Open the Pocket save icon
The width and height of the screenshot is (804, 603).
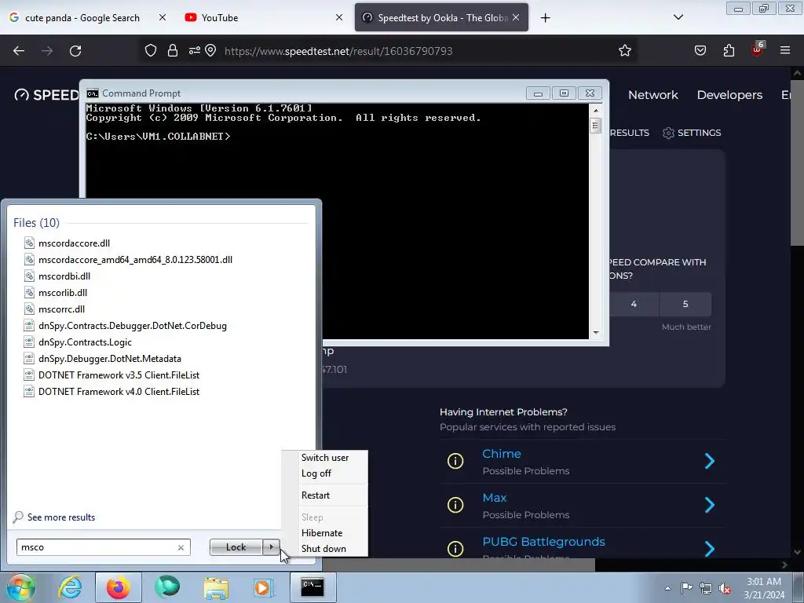[x=700, y=50]
